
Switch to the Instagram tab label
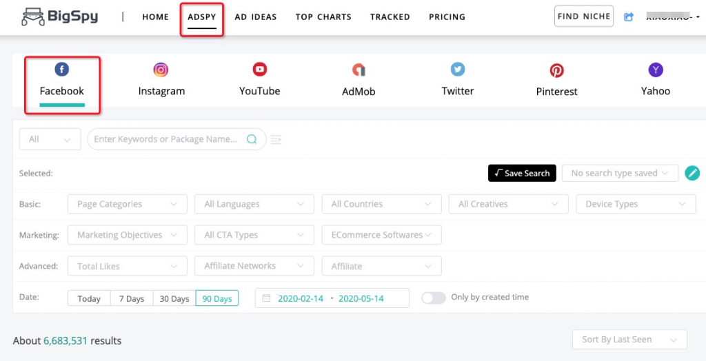click(161, 91)
